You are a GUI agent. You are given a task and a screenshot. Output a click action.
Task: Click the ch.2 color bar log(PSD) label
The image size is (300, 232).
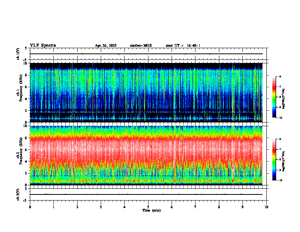pyautogui.click(x=284, y=161)
